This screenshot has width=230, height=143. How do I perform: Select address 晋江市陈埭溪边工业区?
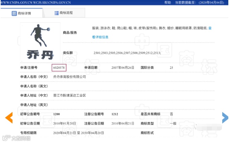pyautogui.click(x=70, y=95)
